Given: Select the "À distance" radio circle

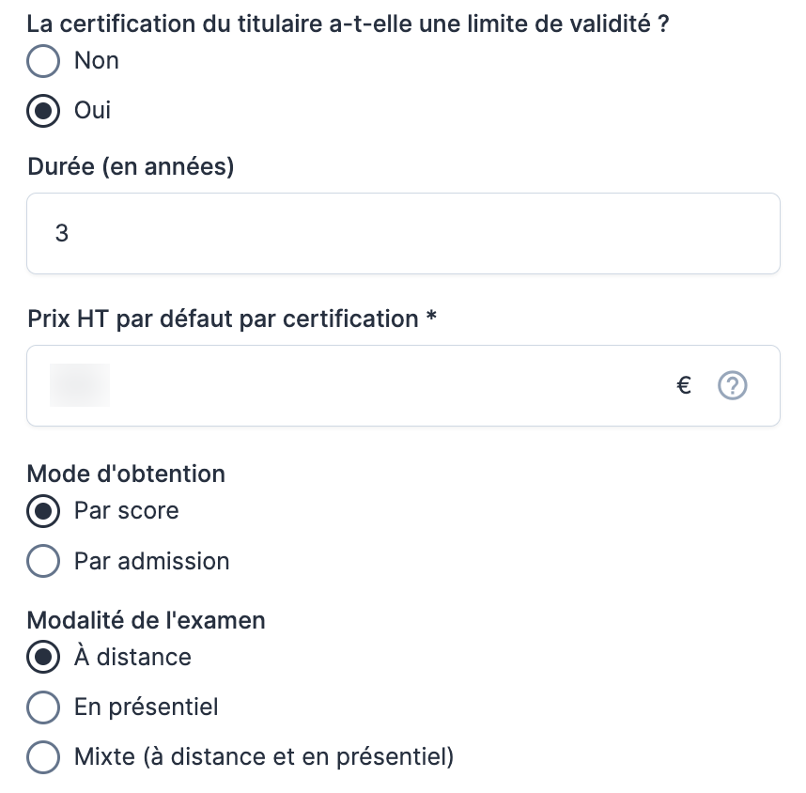Looking at the screenshot, I should coord(43,658).
